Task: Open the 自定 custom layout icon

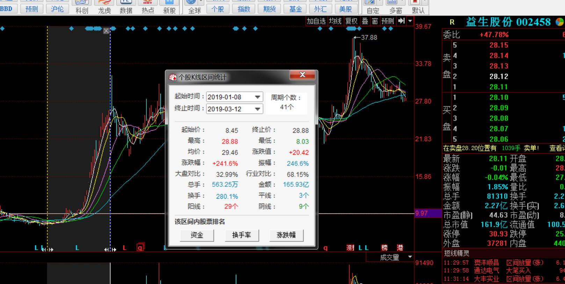Action: coord(372,7)
